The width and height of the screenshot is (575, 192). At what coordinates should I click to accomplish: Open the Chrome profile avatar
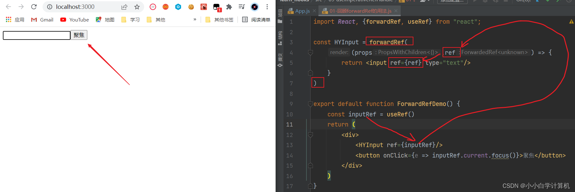[255, 7]
